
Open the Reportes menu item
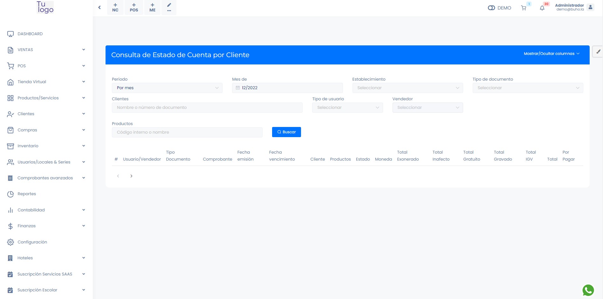[27, 194]
